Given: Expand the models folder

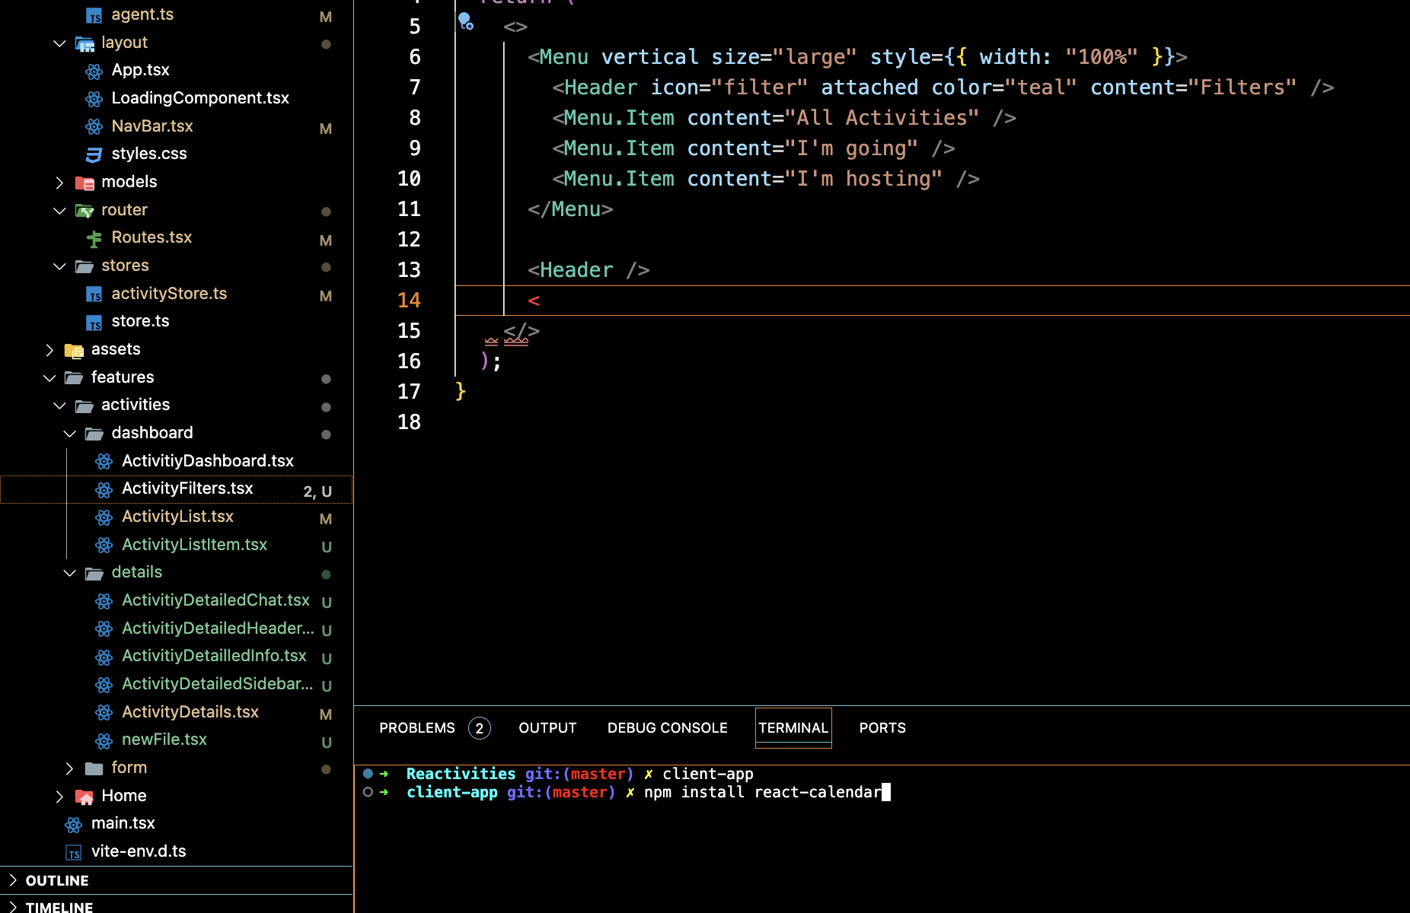Looking at the screenshot, I should 59,183.
